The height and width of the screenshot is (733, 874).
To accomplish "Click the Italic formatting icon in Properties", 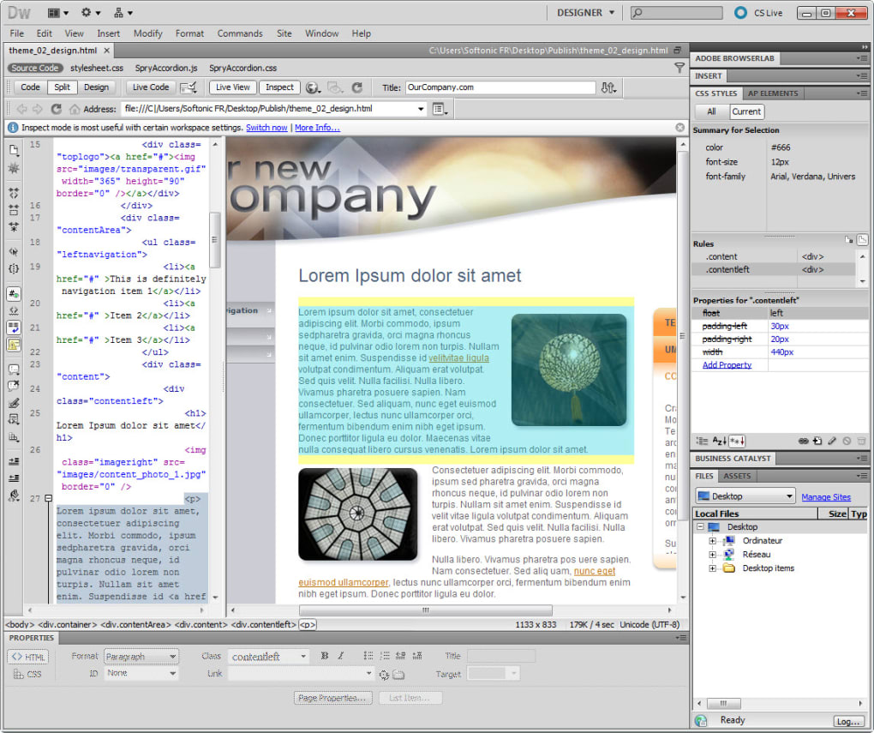I will click(x=340, y=656).
